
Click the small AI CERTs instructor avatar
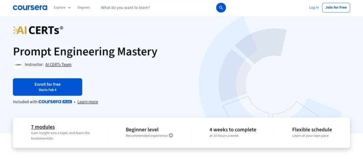18,65
